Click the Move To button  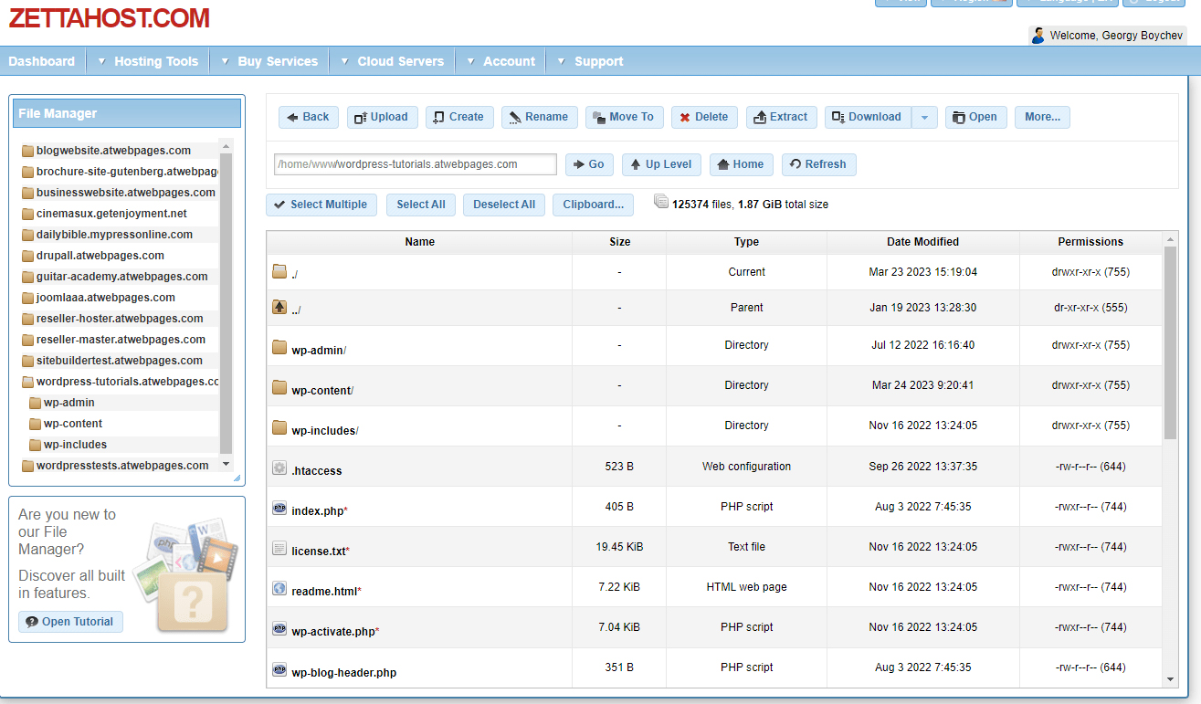point(624,117)
